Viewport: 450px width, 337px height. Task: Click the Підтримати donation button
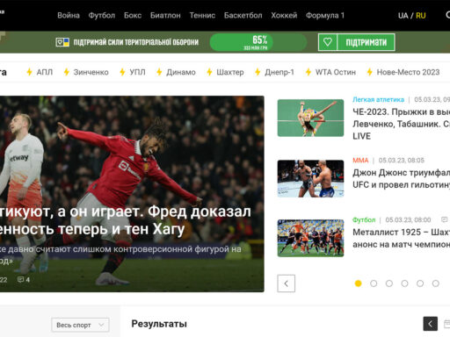366,42
